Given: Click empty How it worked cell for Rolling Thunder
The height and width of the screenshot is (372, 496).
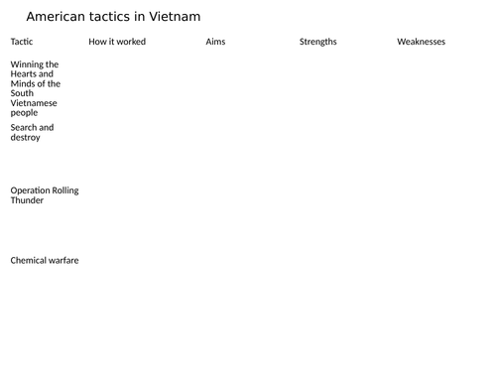Looking at the screenshot, I should 144,218.
